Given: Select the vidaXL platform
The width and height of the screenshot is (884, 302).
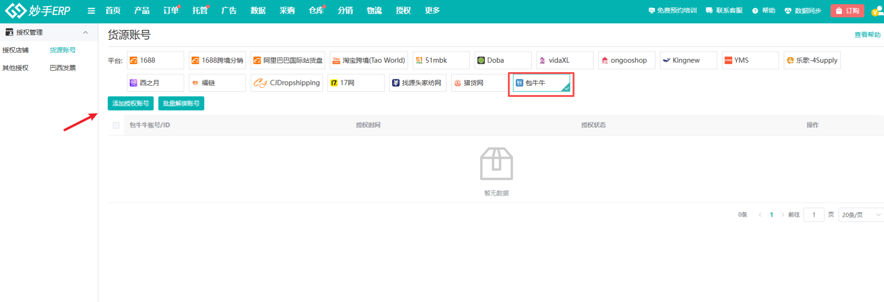Looking at the screenshot, I should (565, 60).
